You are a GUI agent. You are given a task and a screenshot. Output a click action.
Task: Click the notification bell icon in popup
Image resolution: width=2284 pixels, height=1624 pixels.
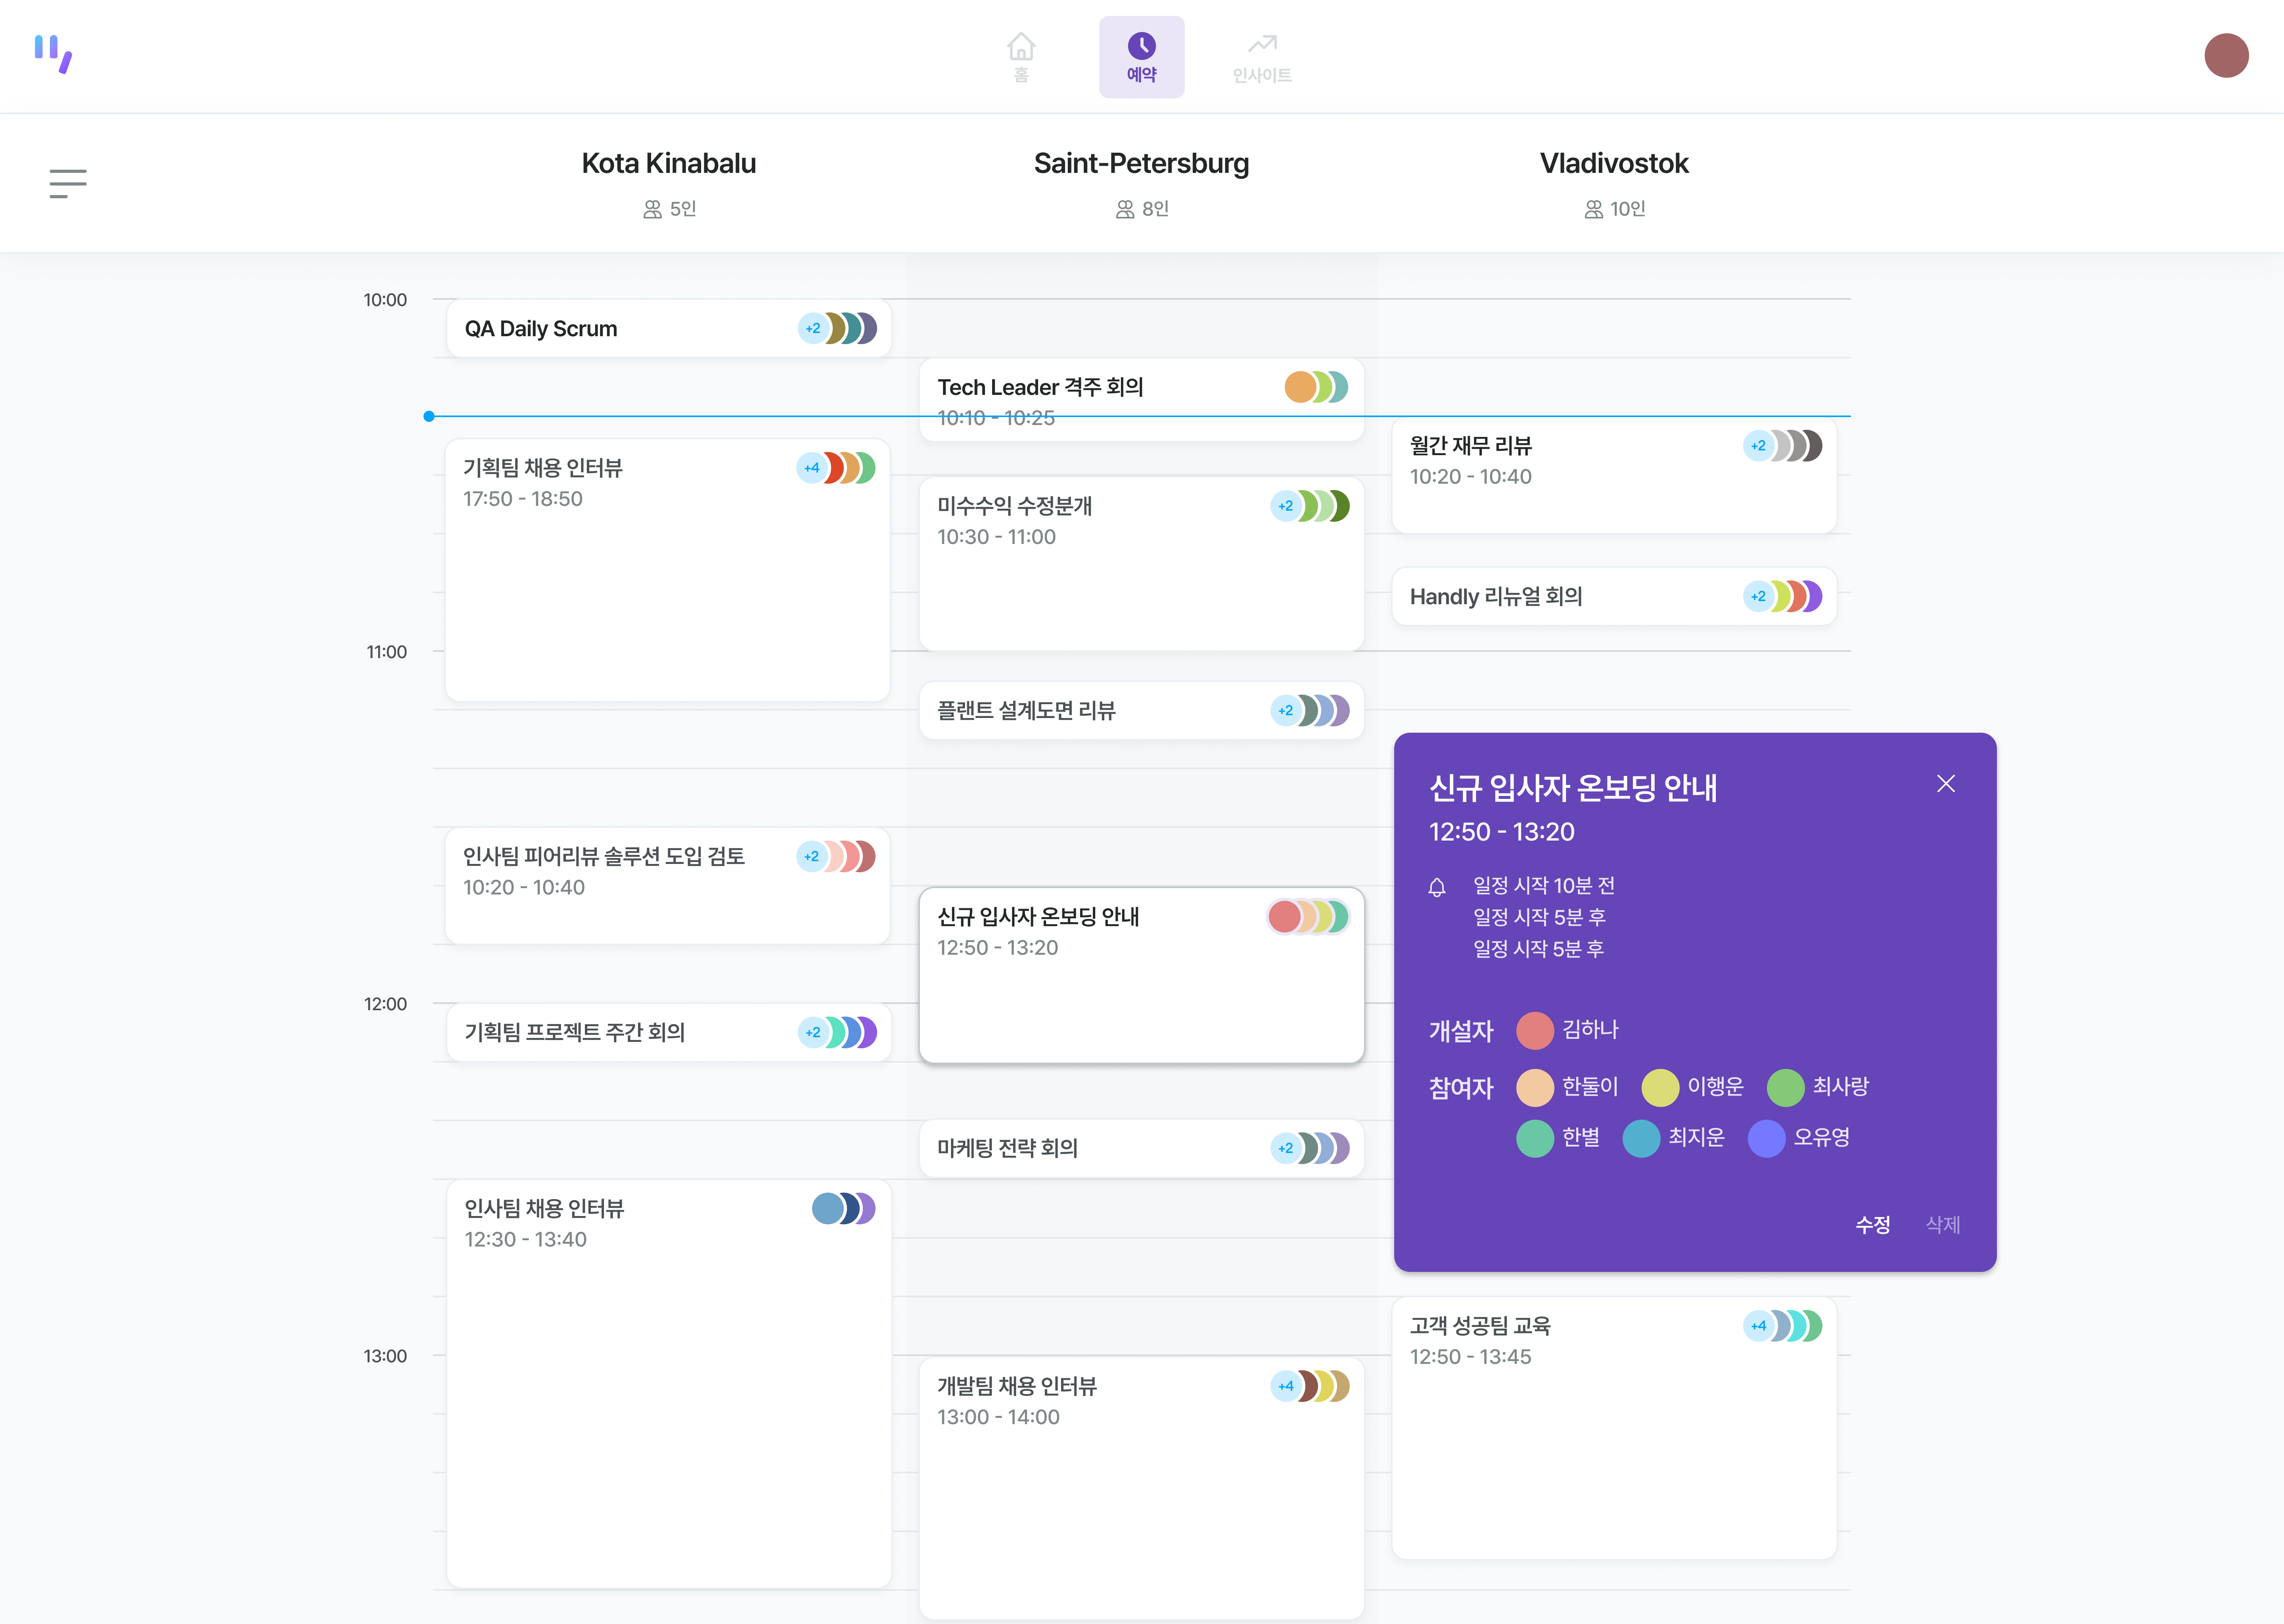[x=1437, y=887]
